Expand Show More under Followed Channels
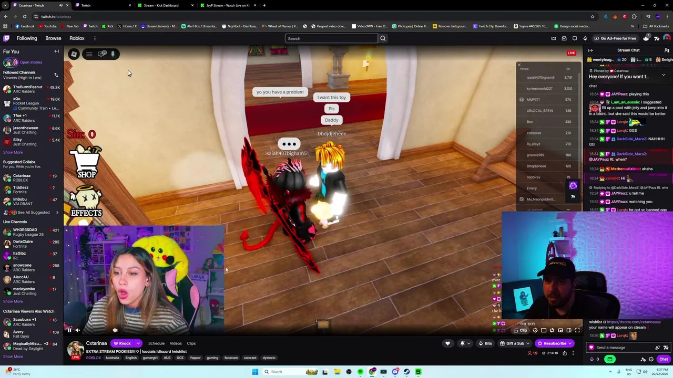The width and height of the screenshot is (673, 378). click(13, 152)
